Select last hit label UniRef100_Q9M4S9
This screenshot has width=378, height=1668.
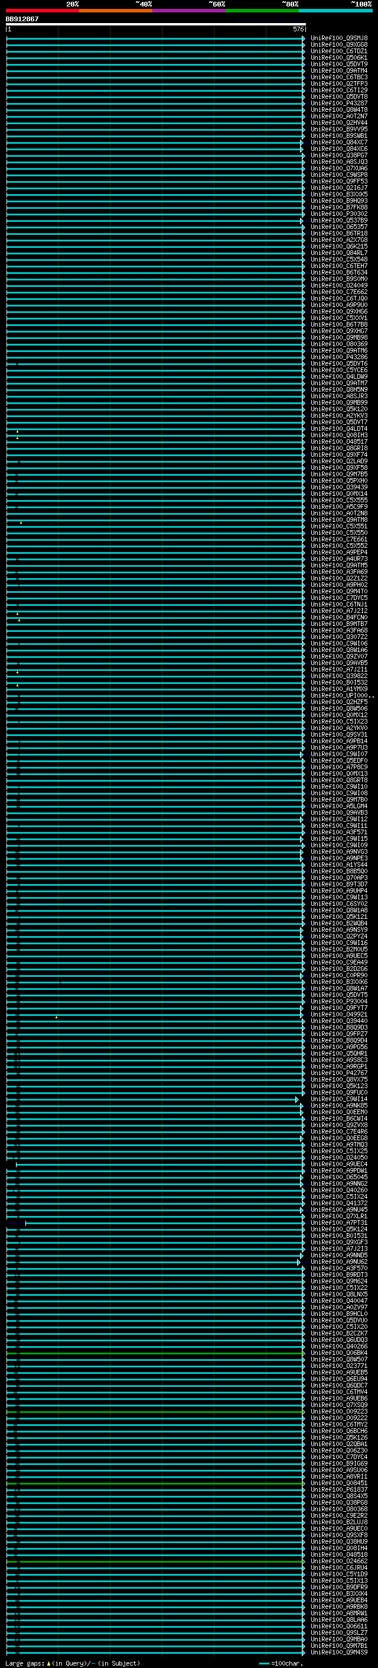[338, 1653]
